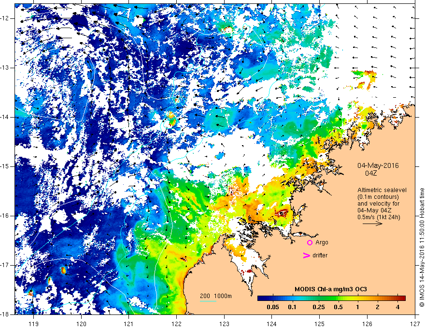
Task: Click the 0.5m/s (1kt 24h) label
Action: coord(379,217)
